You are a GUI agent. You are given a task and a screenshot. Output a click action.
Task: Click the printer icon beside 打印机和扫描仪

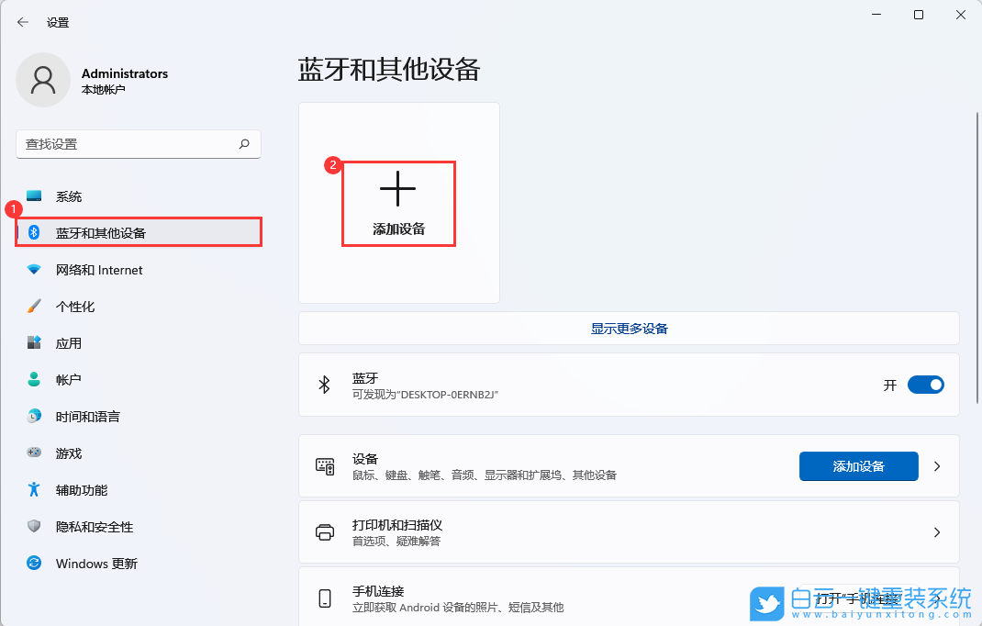point(325,531)
